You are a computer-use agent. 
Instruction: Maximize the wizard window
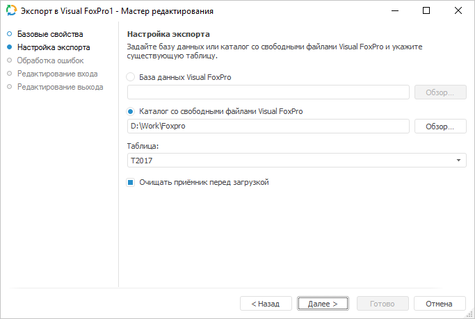coord(426,11)
